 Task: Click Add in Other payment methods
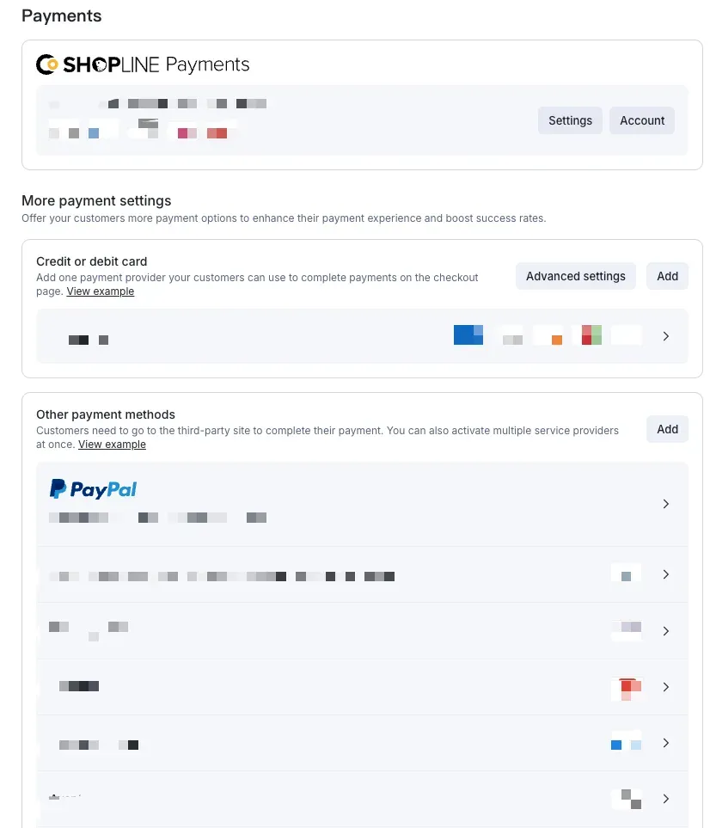point(667,429)
